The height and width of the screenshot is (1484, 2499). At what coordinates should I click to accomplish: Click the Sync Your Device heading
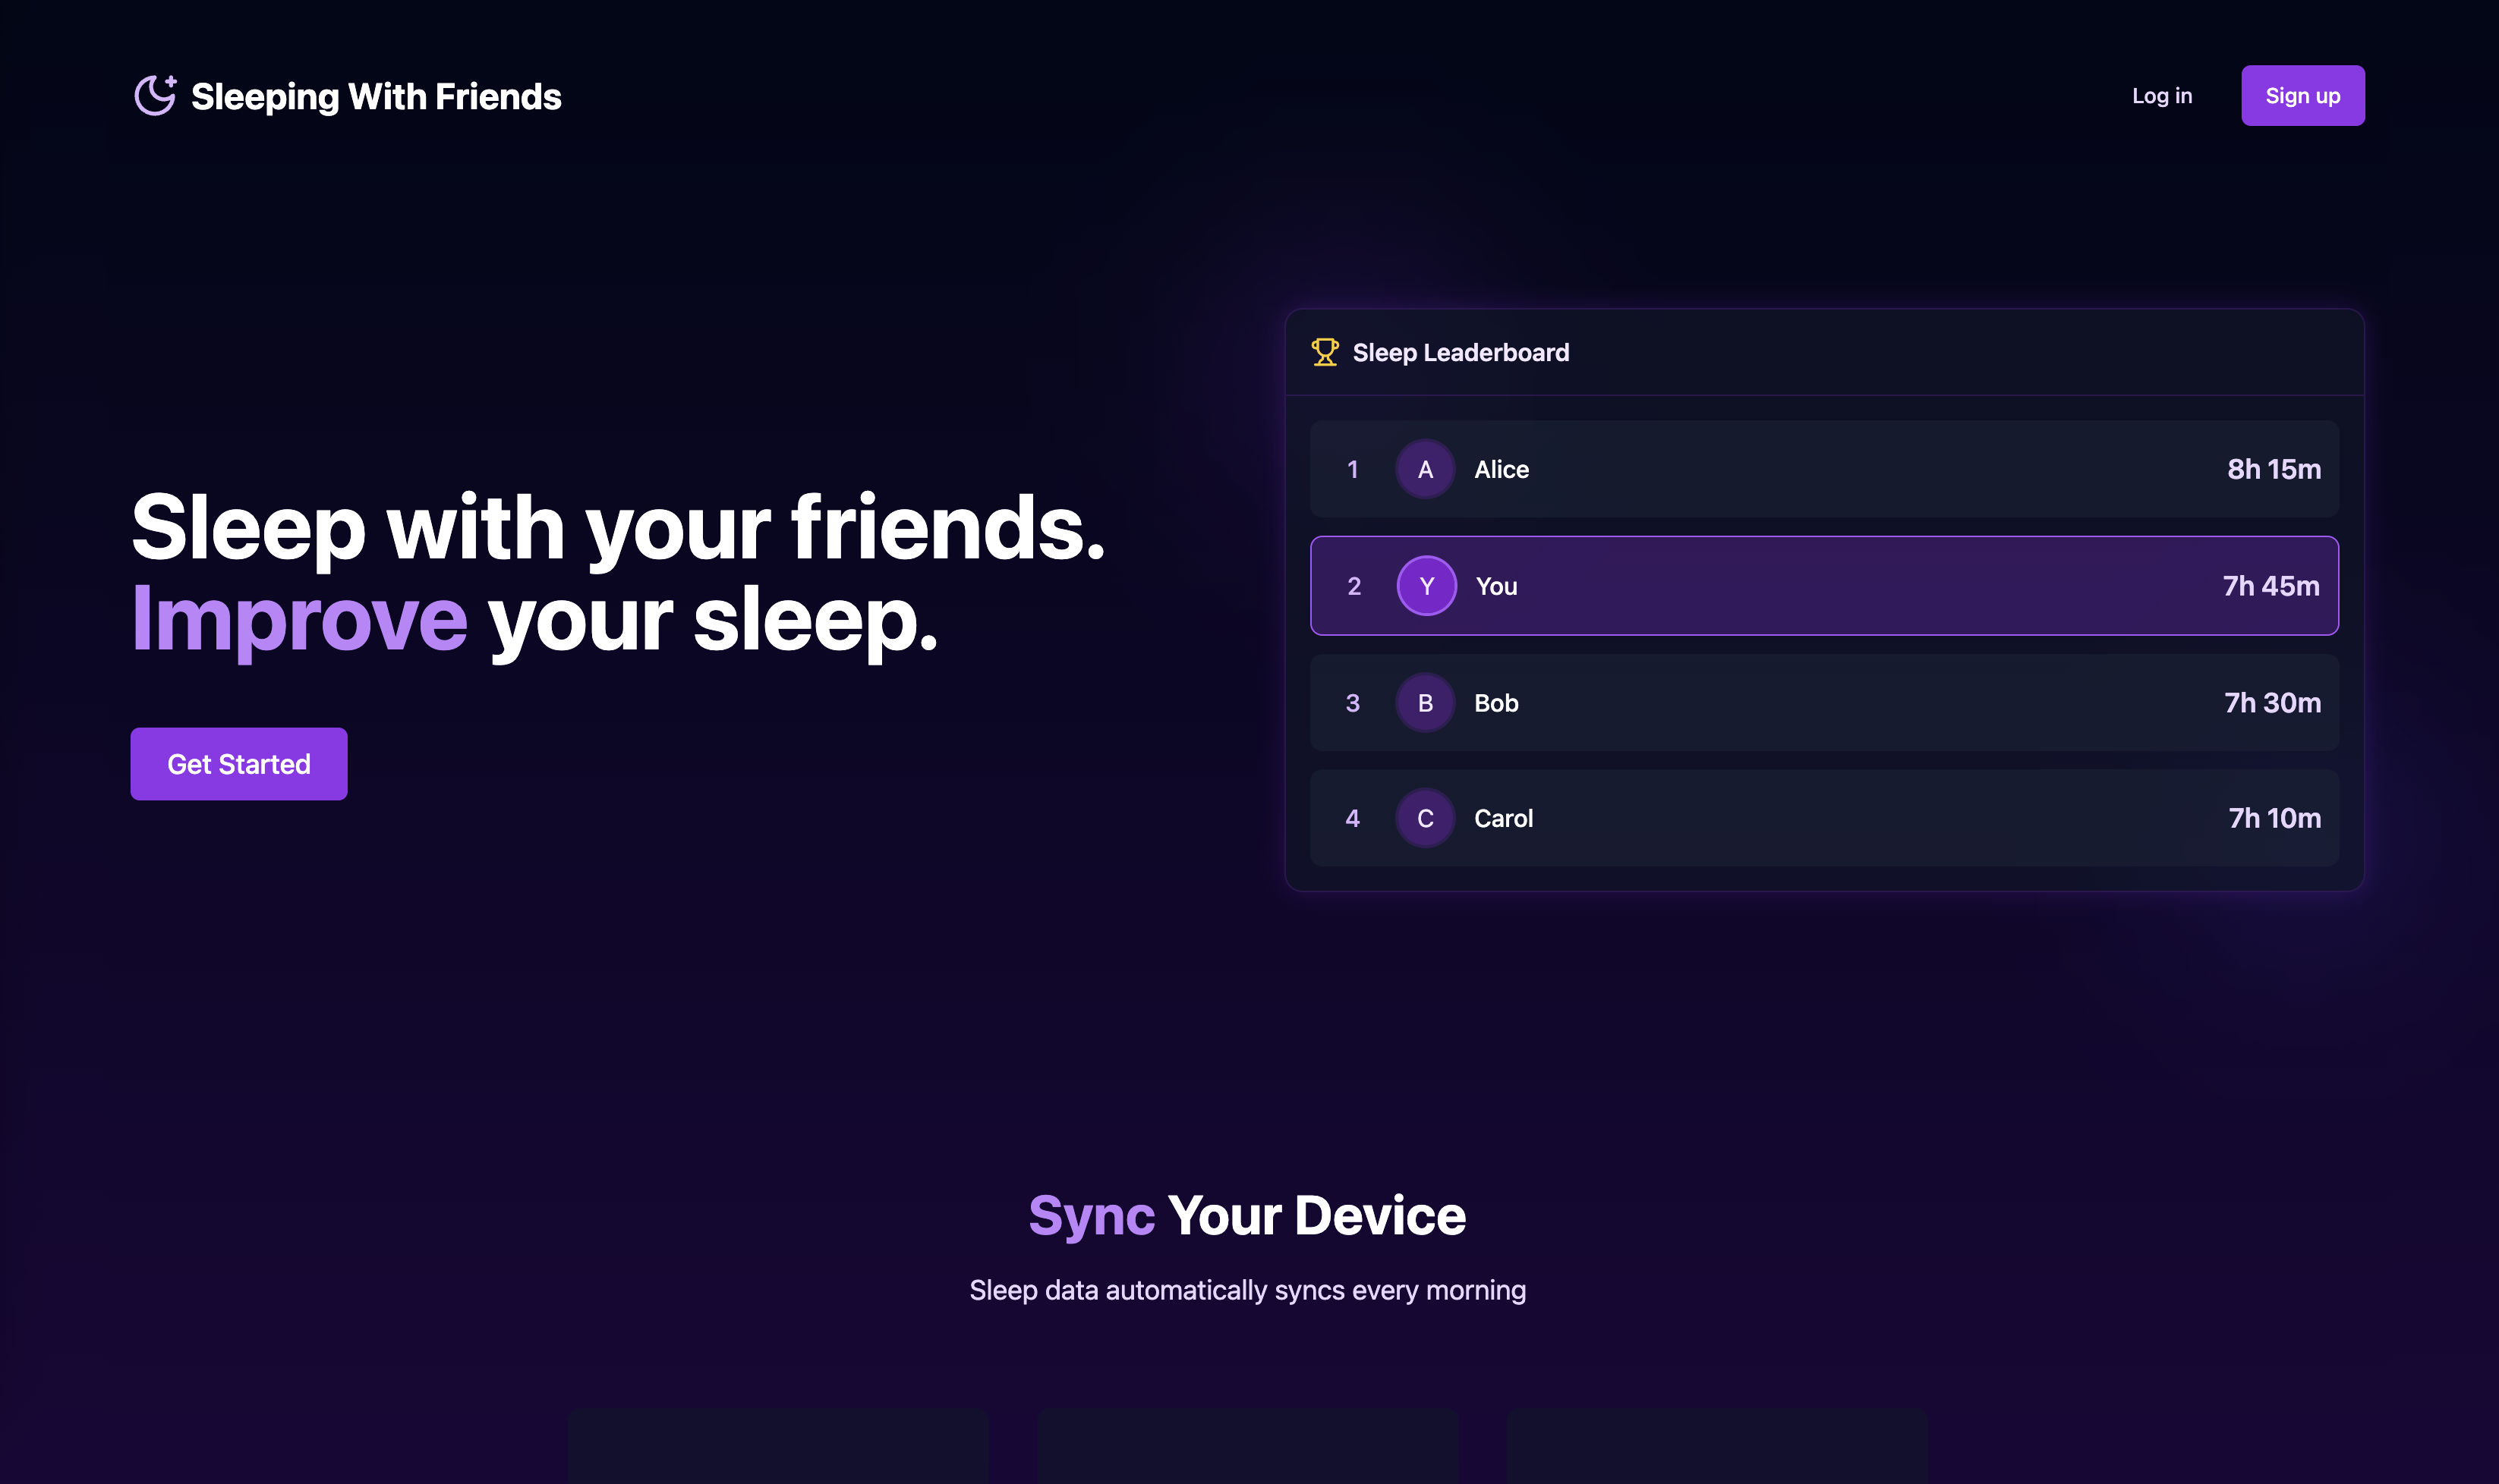point(1246,1215)
